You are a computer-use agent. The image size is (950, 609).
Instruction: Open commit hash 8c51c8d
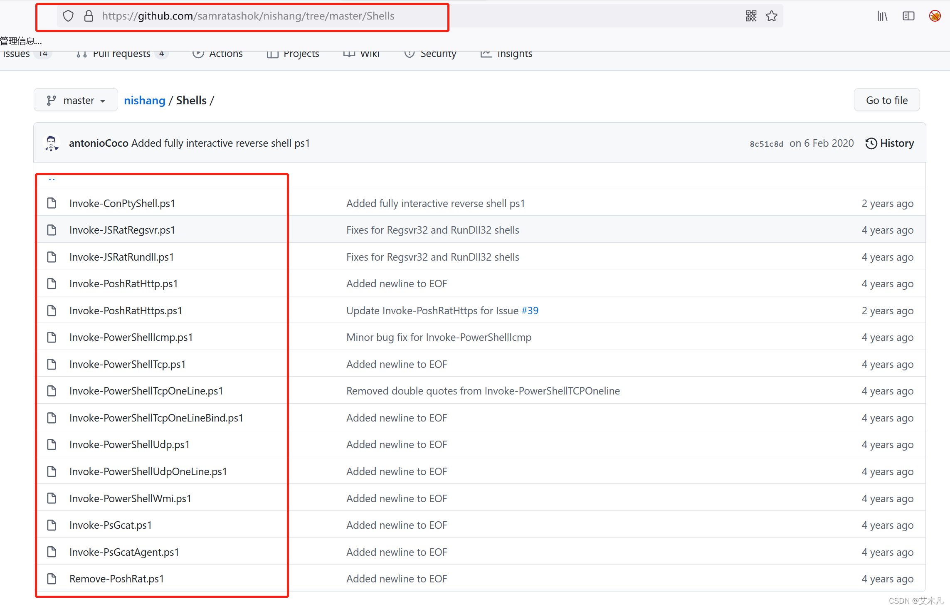[766, 144]
